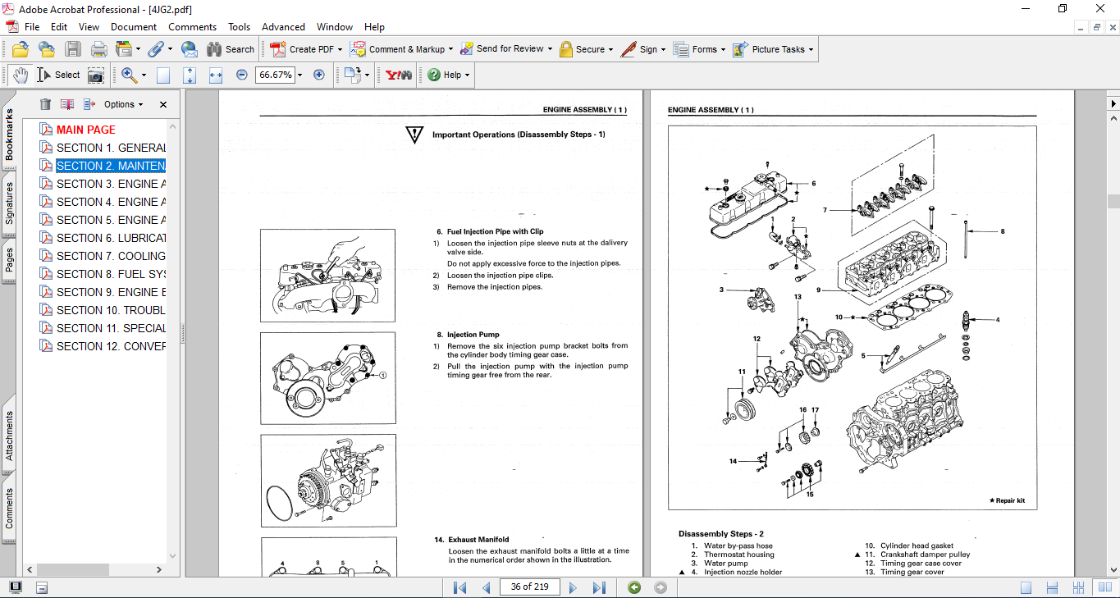Select the Hand tool
Viewport: 1120px width, 598px height.
[x=20, y=75]
